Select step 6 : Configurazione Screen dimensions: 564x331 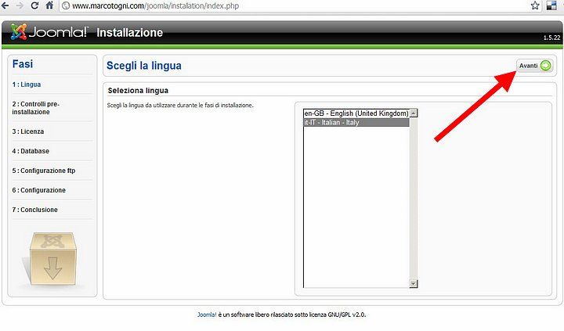coord(39,190)
